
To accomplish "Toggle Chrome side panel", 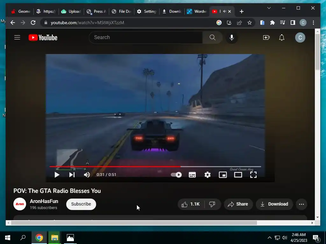I will [293, 23].
